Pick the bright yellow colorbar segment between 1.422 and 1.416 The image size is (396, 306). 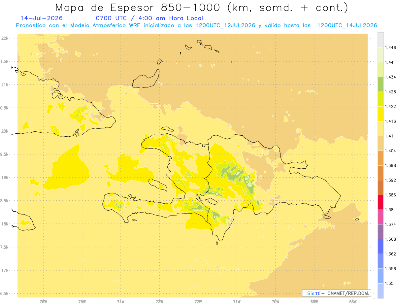[380, 114]
